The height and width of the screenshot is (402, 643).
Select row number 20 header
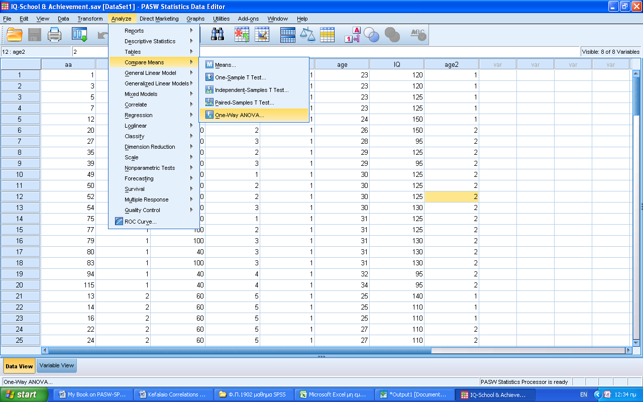(20, 285)
